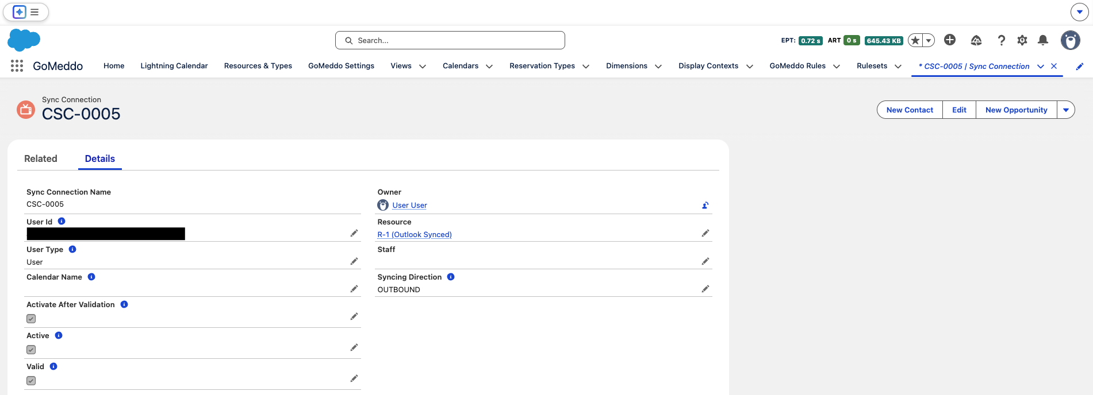Screen dimensions: 1093x395
Task: Open the favorites list dropdown arrow
Action: click(929, 40)
